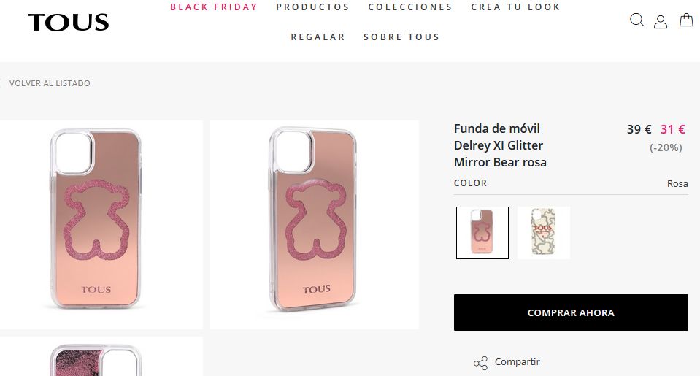Open the first front-view product image
Viewport: 700px width, 376px height.
tap(100, 224)
